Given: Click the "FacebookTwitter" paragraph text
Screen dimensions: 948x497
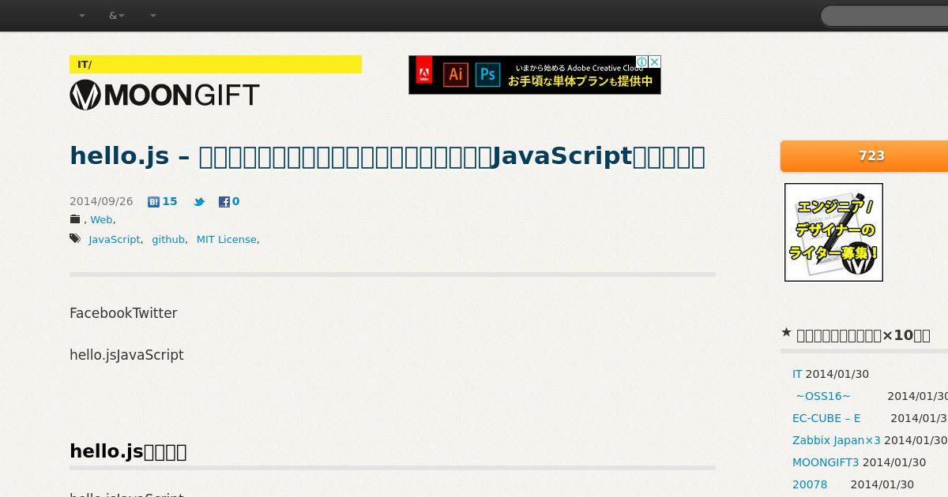Looking at the screenshot, I should 123,313.
